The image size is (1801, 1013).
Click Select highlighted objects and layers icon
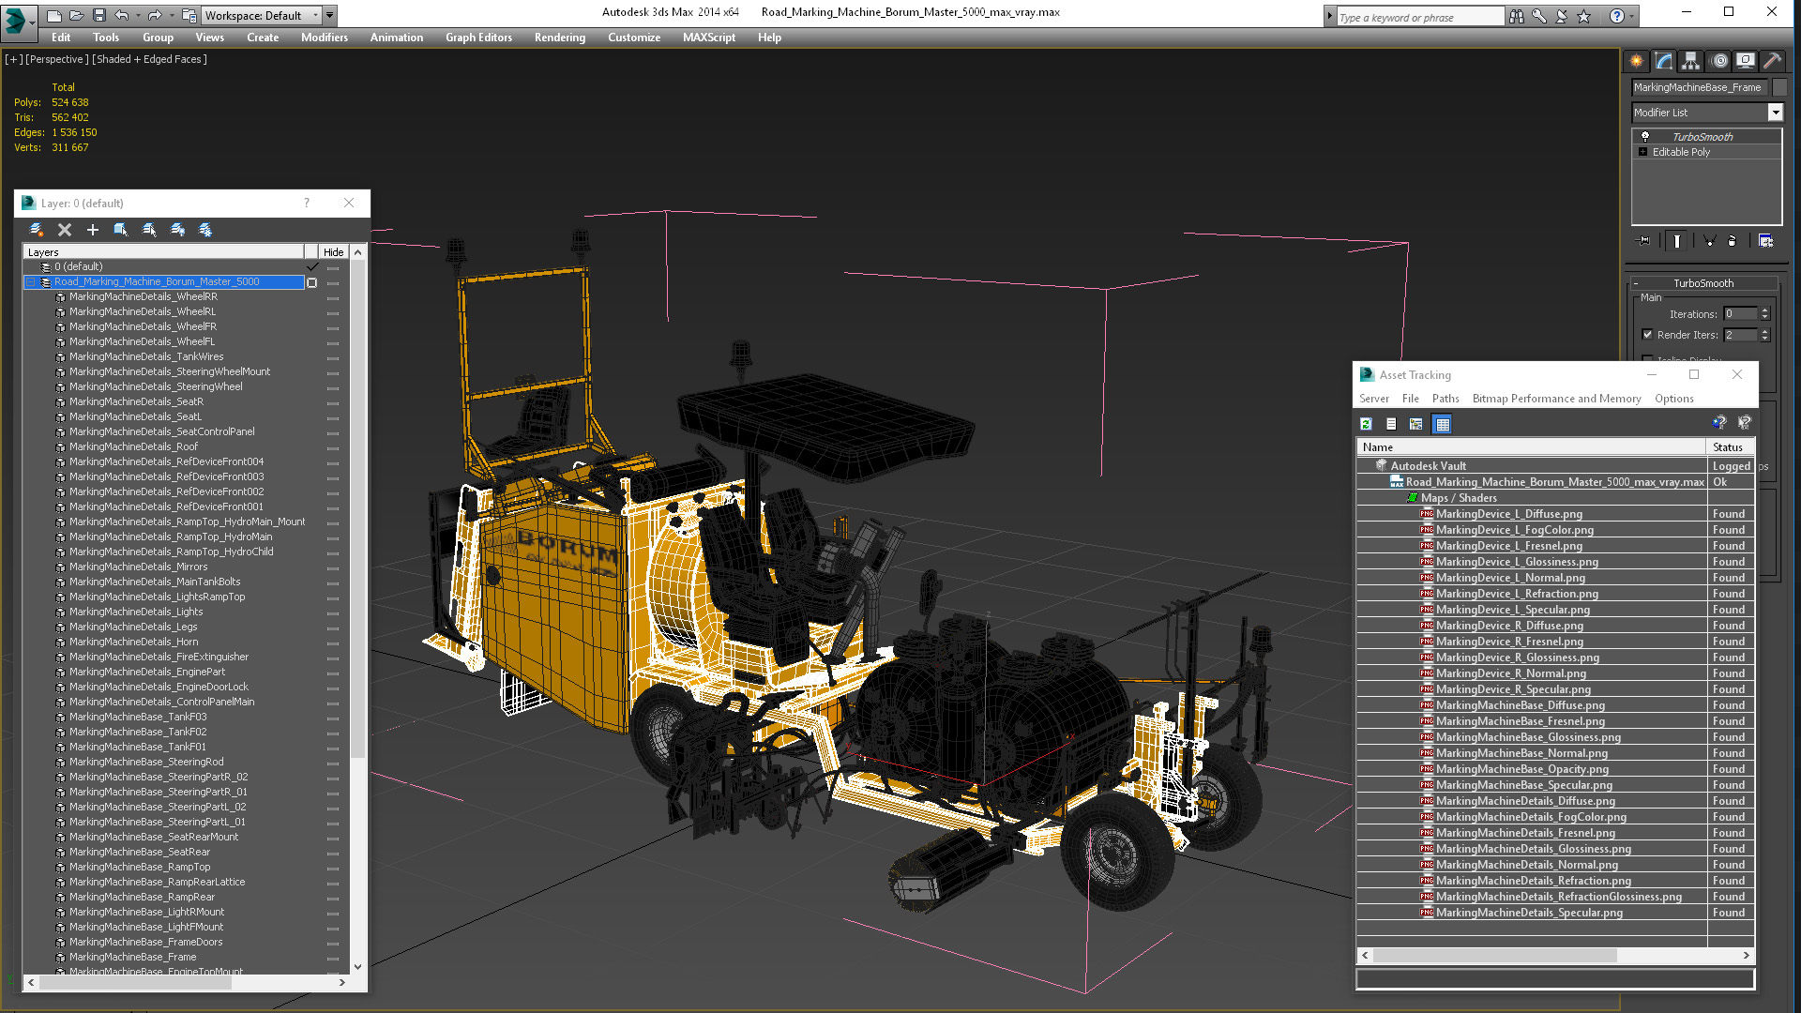point(121,230)
